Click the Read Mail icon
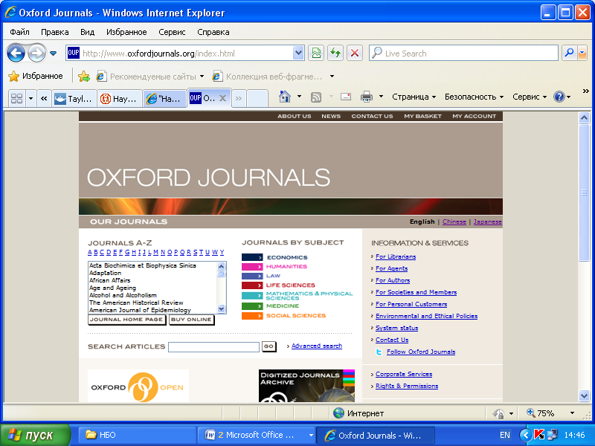 [346, 97]
